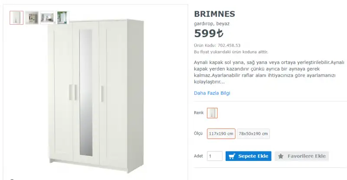This screenshot has width=347, height=180.
Task: Click the product code 702.458.53
Action: (x=229, y=45)
